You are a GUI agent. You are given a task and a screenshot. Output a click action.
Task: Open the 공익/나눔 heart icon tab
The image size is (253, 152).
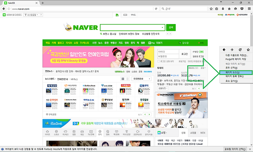[149, 133]
